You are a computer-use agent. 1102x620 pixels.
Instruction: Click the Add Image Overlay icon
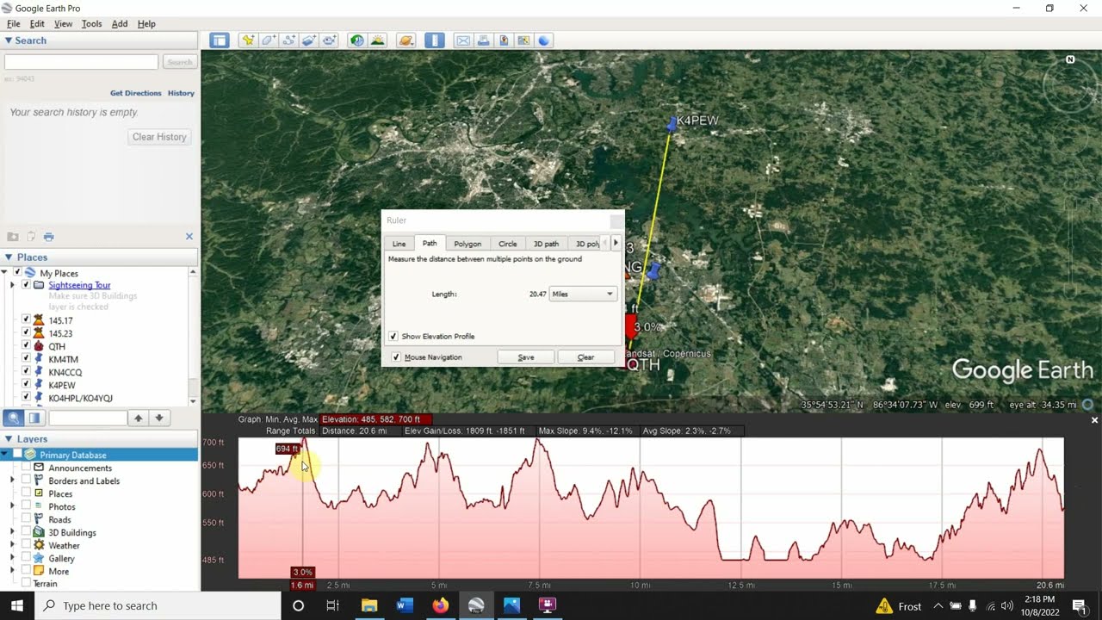(309, 40)
